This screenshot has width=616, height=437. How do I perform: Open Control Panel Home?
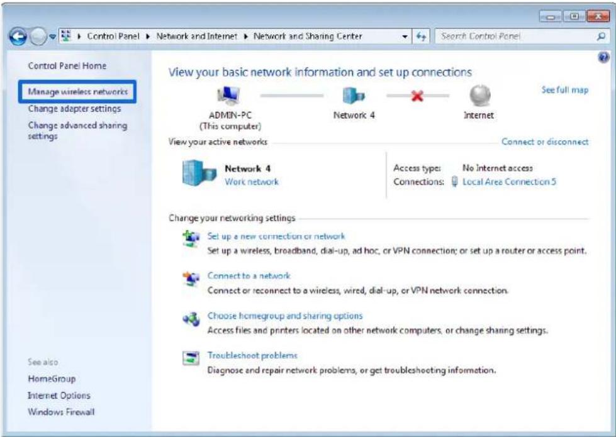click(67, 65)
